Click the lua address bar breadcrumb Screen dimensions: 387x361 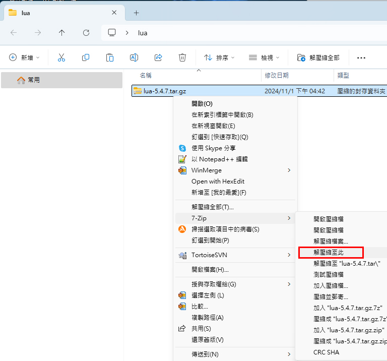(143, 33)
